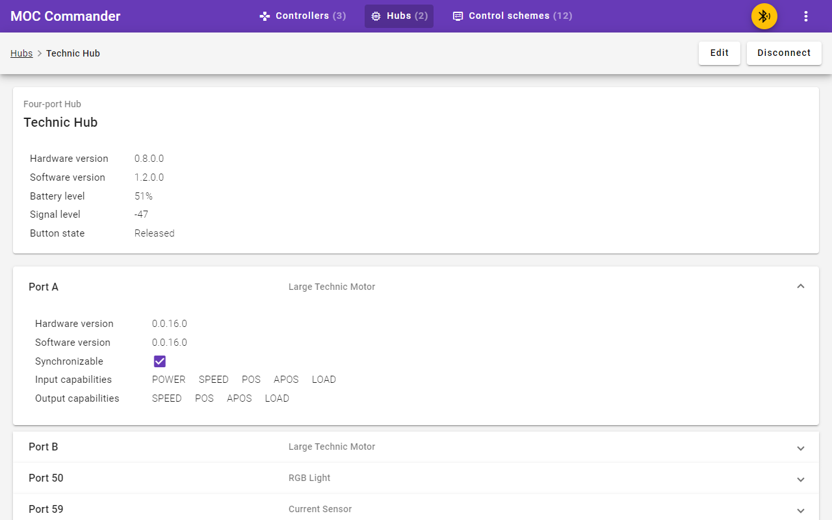Open the Control schemes (12) tab
Viewport: 832px width, 520px height.
click(512, 16)
